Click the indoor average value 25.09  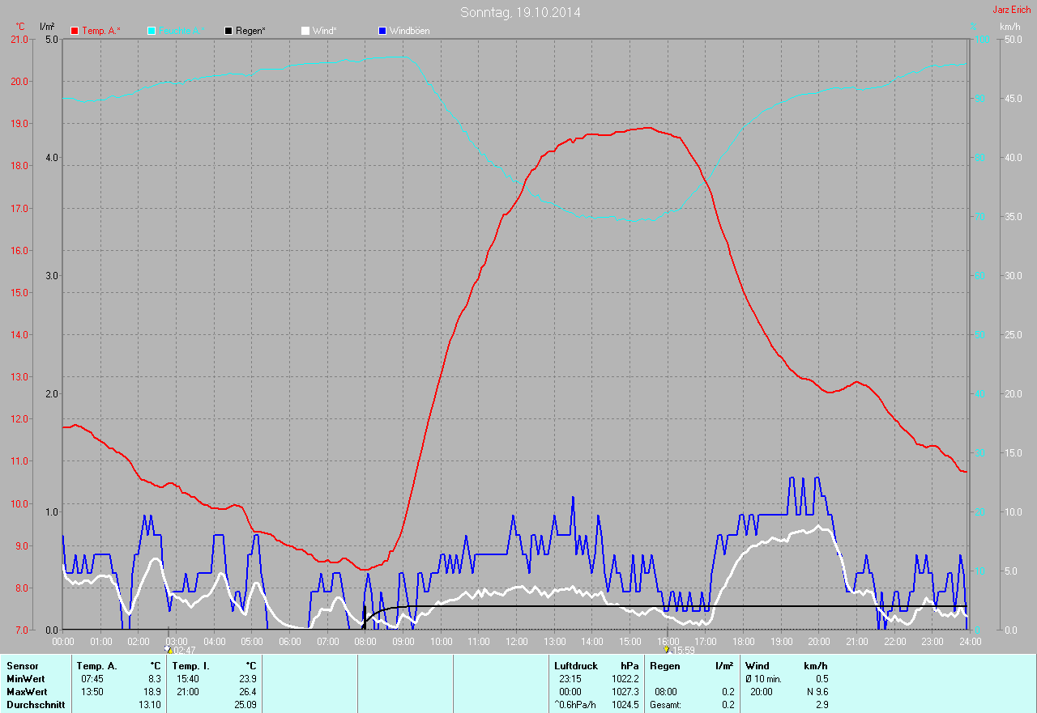(245, 705)
